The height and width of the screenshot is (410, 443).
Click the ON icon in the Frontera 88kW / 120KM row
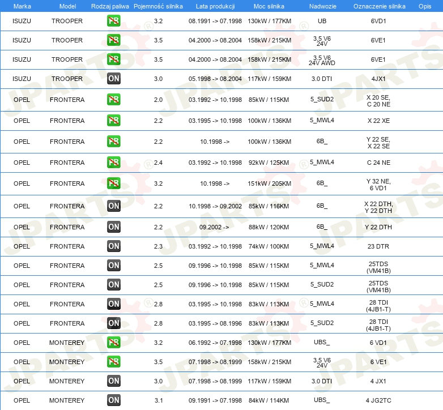[114, 227]
